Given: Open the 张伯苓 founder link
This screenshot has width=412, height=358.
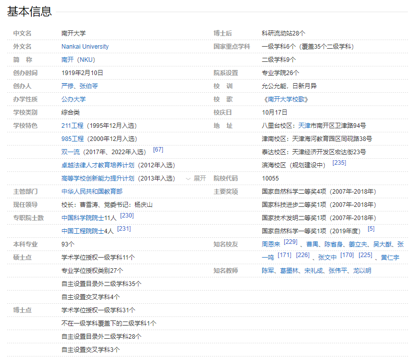Looking at the screenshot, I should (x=88, y=86).
